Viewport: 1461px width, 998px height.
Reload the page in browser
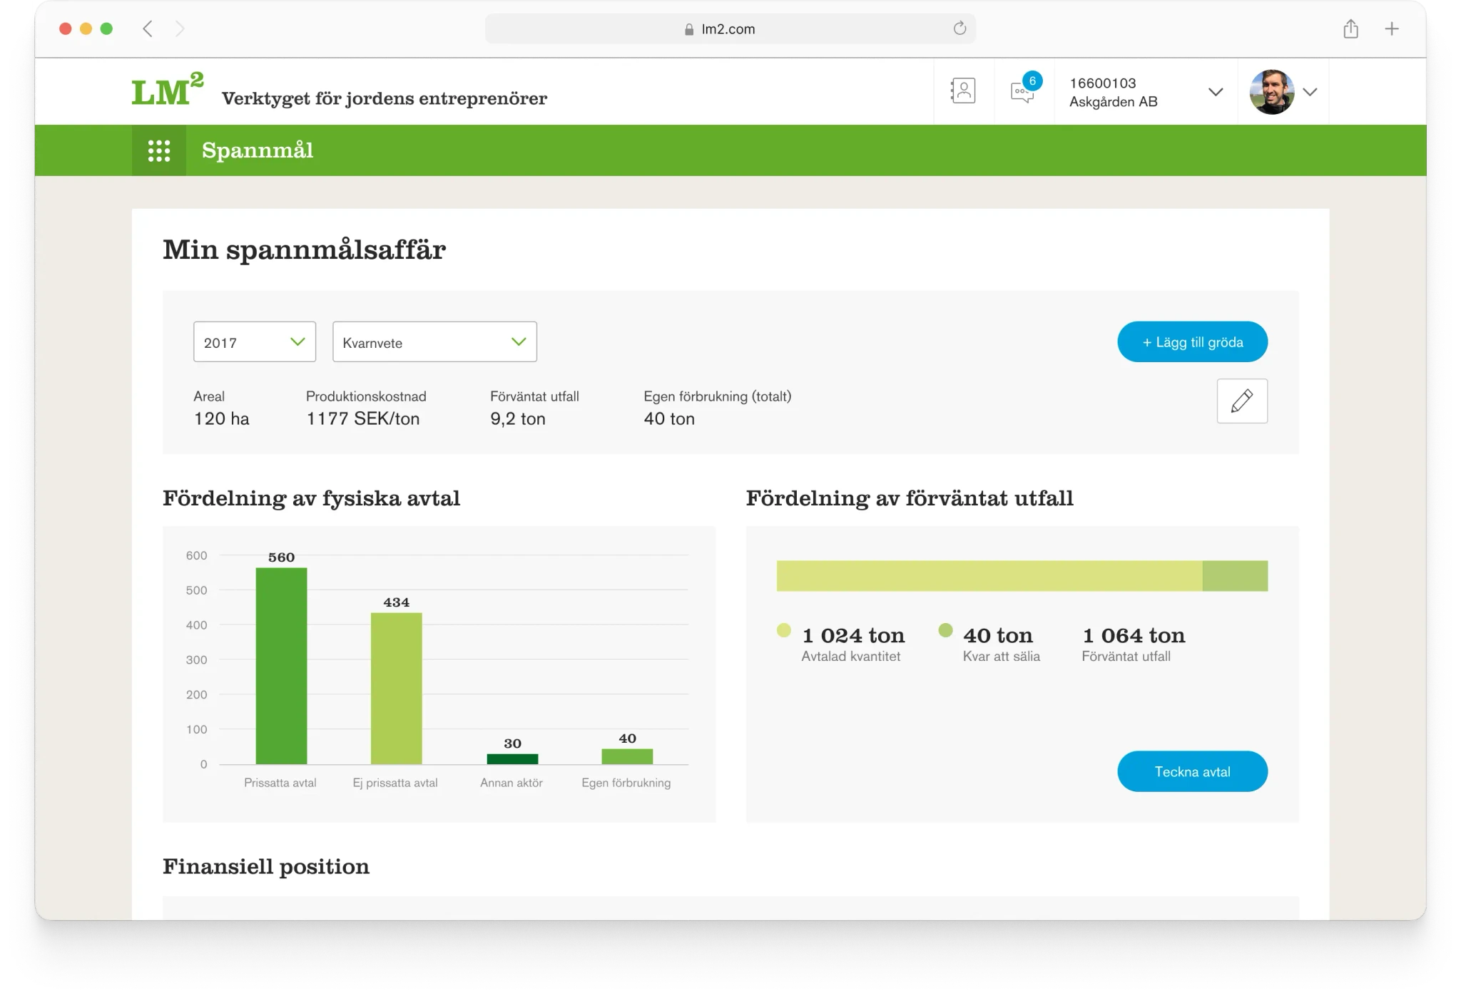959,29
